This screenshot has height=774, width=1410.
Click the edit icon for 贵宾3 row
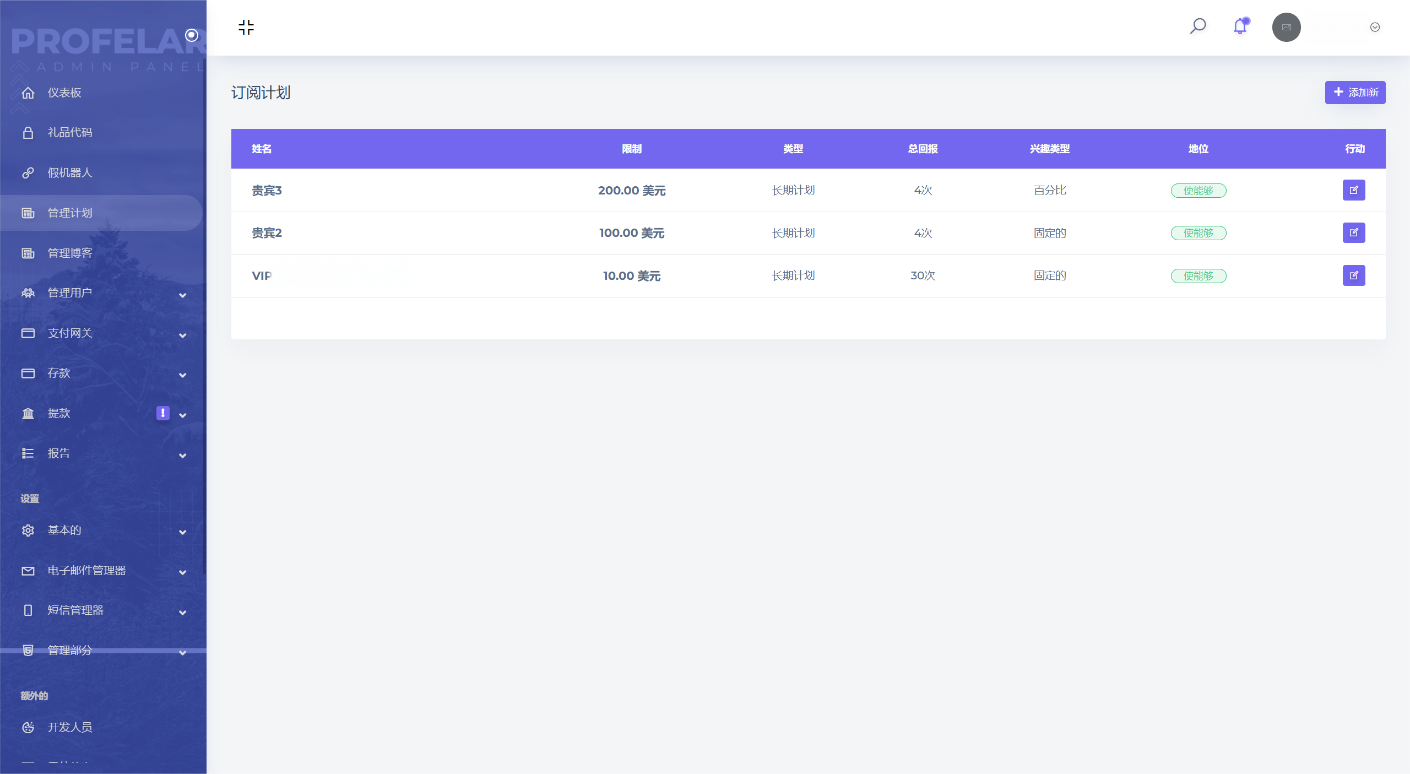coord(1353,190)
